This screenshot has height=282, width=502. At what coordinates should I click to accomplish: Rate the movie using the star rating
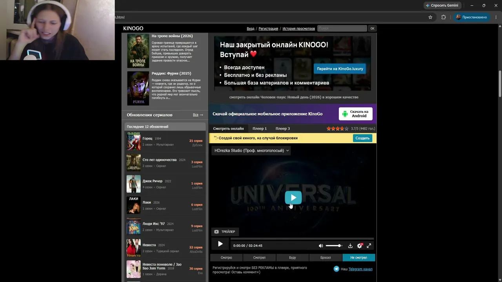pyautogui.click(x=338, y=128)
